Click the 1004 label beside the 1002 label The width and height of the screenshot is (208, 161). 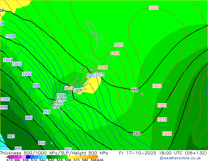point(8,60)
